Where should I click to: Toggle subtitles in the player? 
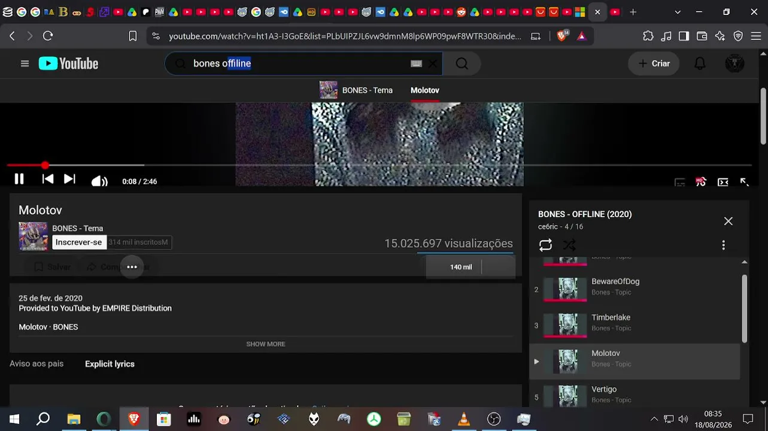coord(679,182)
